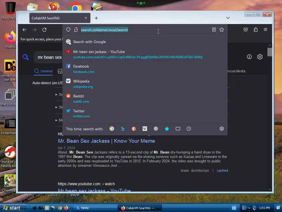The height and width of the screenshot is (212, 282).
Task: Open the Chrome desktop shortcut icon
Action: [x=75, y=7]
